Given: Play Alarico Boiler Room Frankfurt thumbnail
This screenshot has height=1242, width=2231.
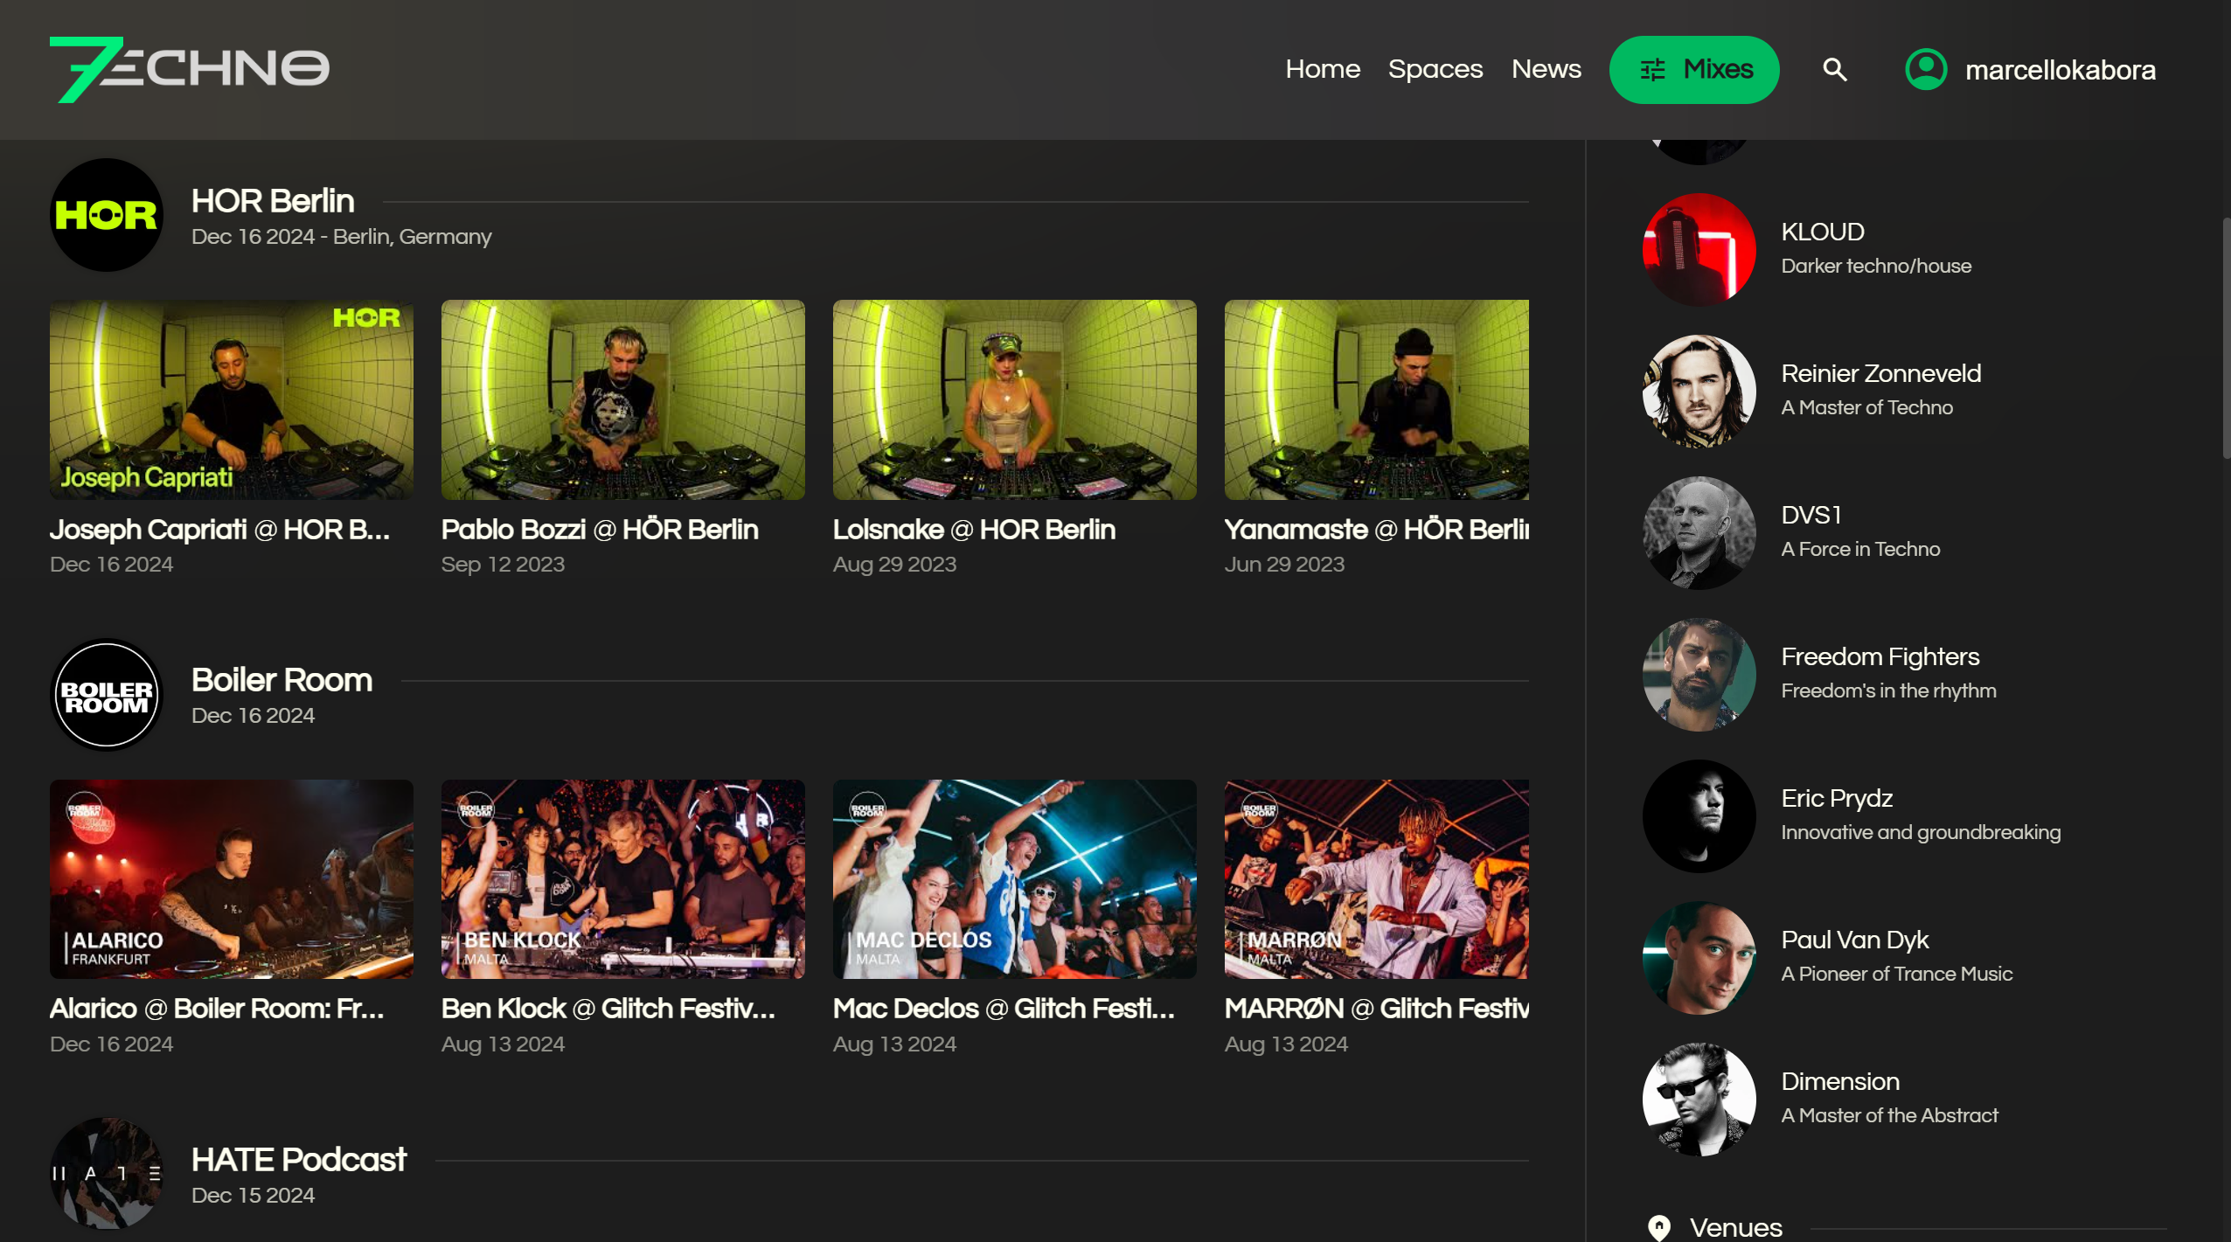Looking at the screenshot, I should tap(232, 879).
